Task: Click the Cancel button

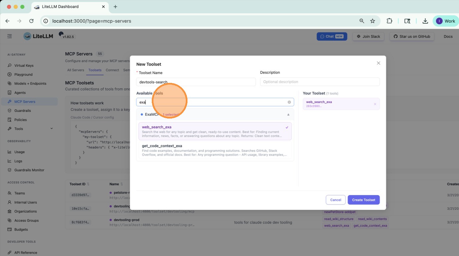Action: [x=336, y=200]
